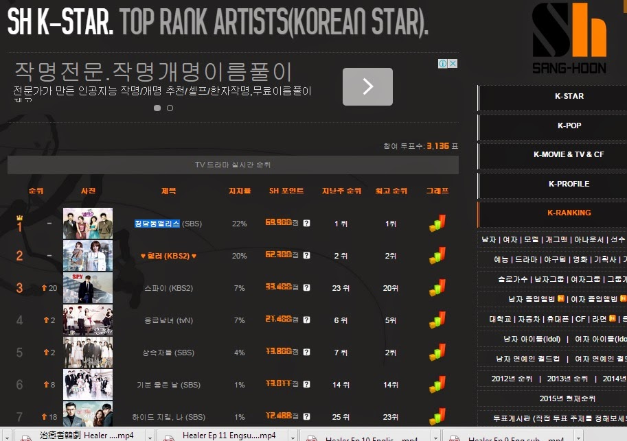The height and width of the screenshot is (441, 627).
Task: Click the Sang-Hoon SH logo
Action: [x=569, y=38]
